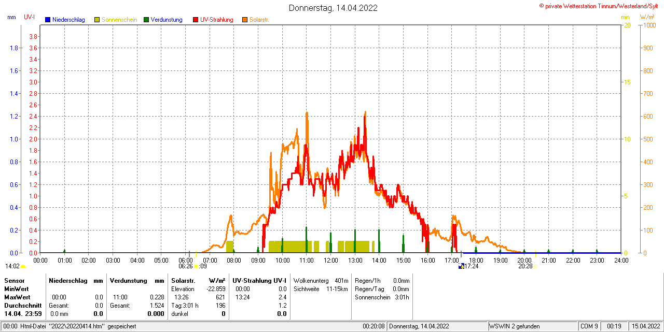Click the UV maximum time 13:24
664x332 pixels.
[x=243, y=297]
